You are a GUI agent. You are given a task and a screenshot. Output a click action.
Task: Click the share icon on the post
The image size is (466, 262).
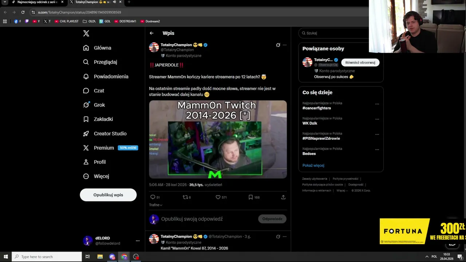point(283,197)
